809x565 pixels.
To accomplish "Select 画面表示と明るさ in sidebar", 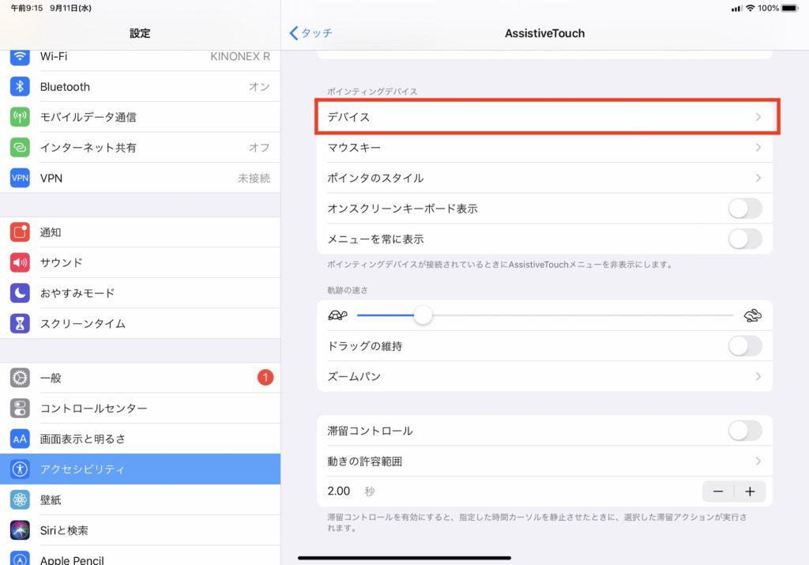I will (141, 439).
